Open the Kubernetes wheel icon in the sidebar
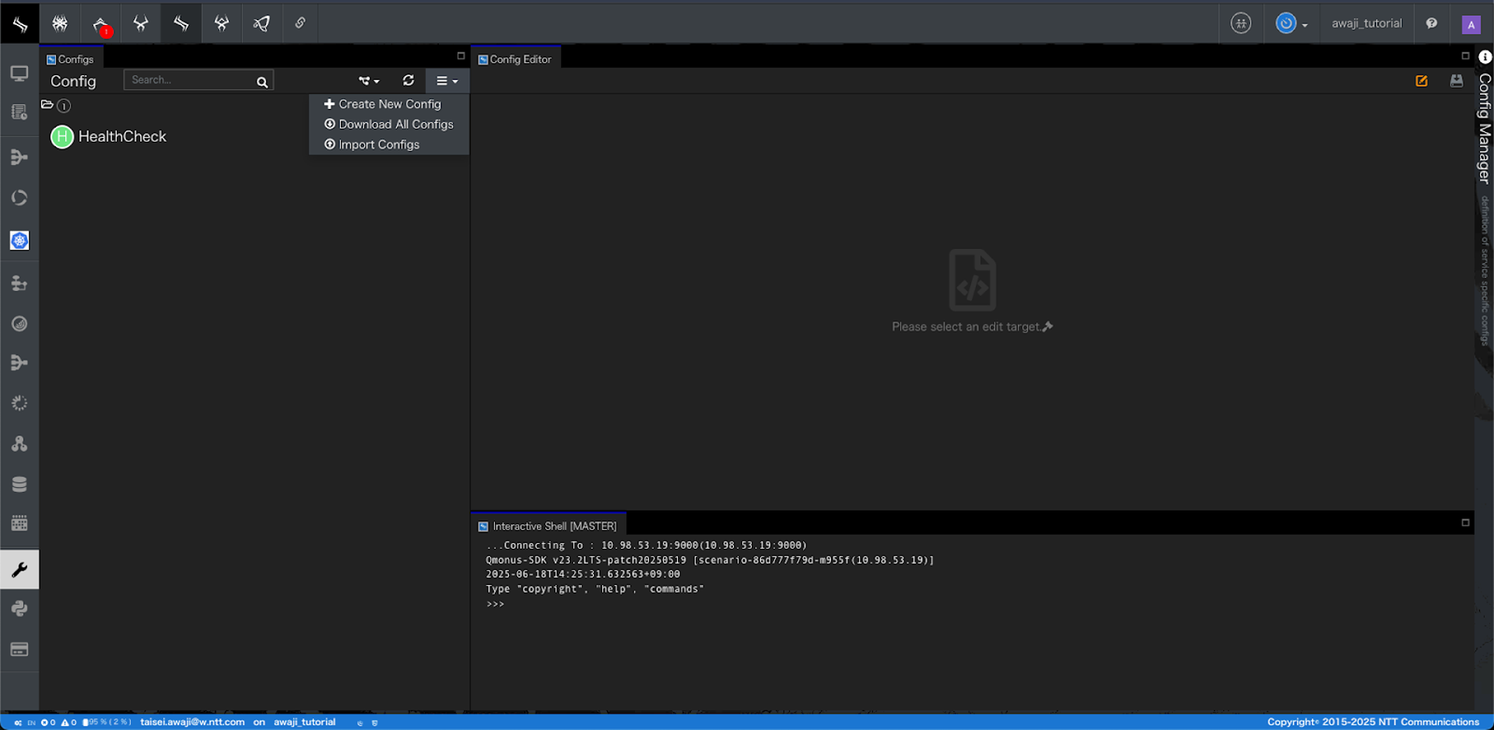 [19, 241]
